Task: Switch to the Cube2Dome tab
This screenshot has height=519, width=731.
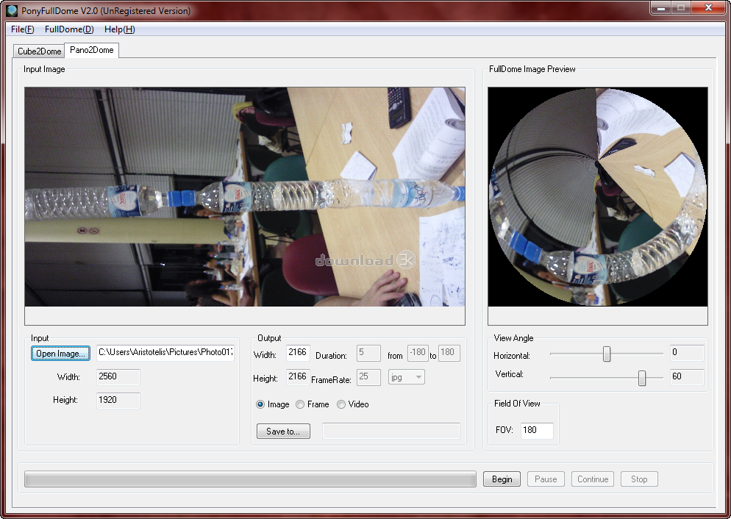Action: click(39, 51)
